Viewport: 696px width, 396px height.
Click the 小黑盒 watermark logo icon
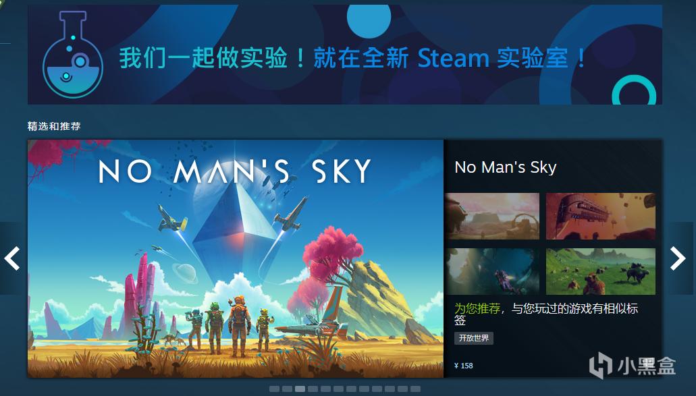pyautogui.click(x=601, y=366)
